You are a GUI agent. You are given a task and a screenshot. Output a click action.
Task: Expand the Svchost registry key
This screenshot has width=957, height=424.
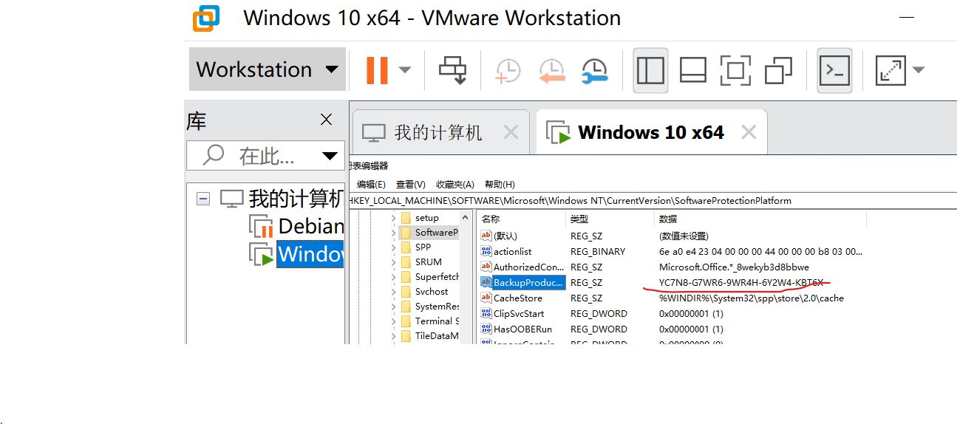pos(393,292)
